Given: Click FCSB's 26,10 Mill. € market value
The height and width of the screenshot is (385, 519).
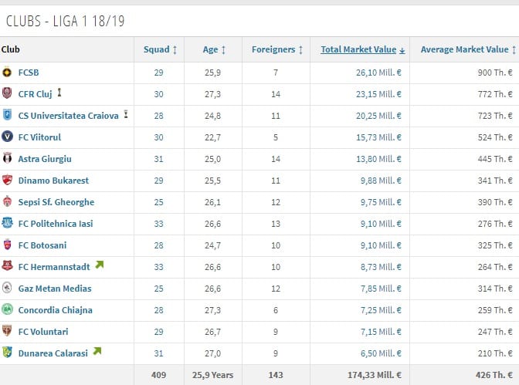Looking at the screenshot, I should point(374,73).
